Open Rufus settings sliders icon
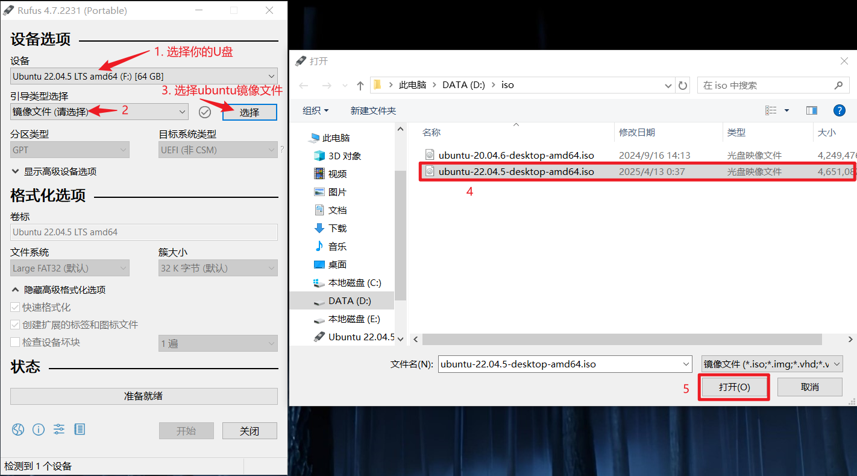857x476 pixels. 59,430
